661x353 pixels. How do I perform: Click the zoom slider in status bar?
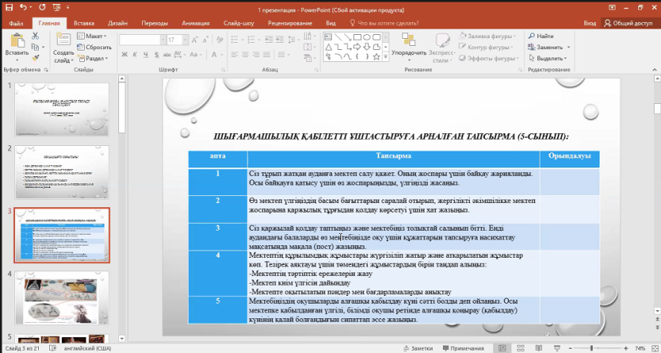point(593,347)
